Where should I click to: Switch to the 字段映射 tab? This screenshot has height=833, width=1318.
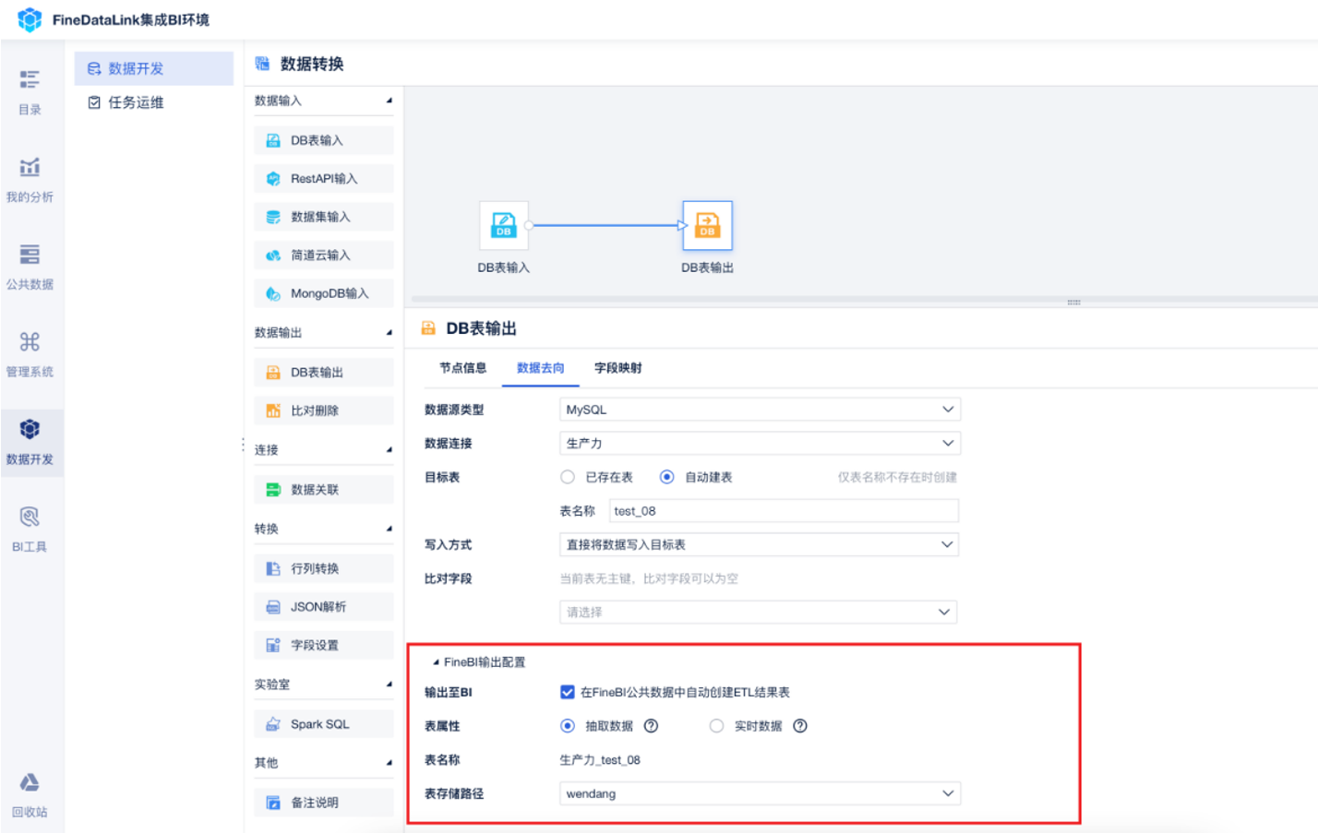point(617,368)
